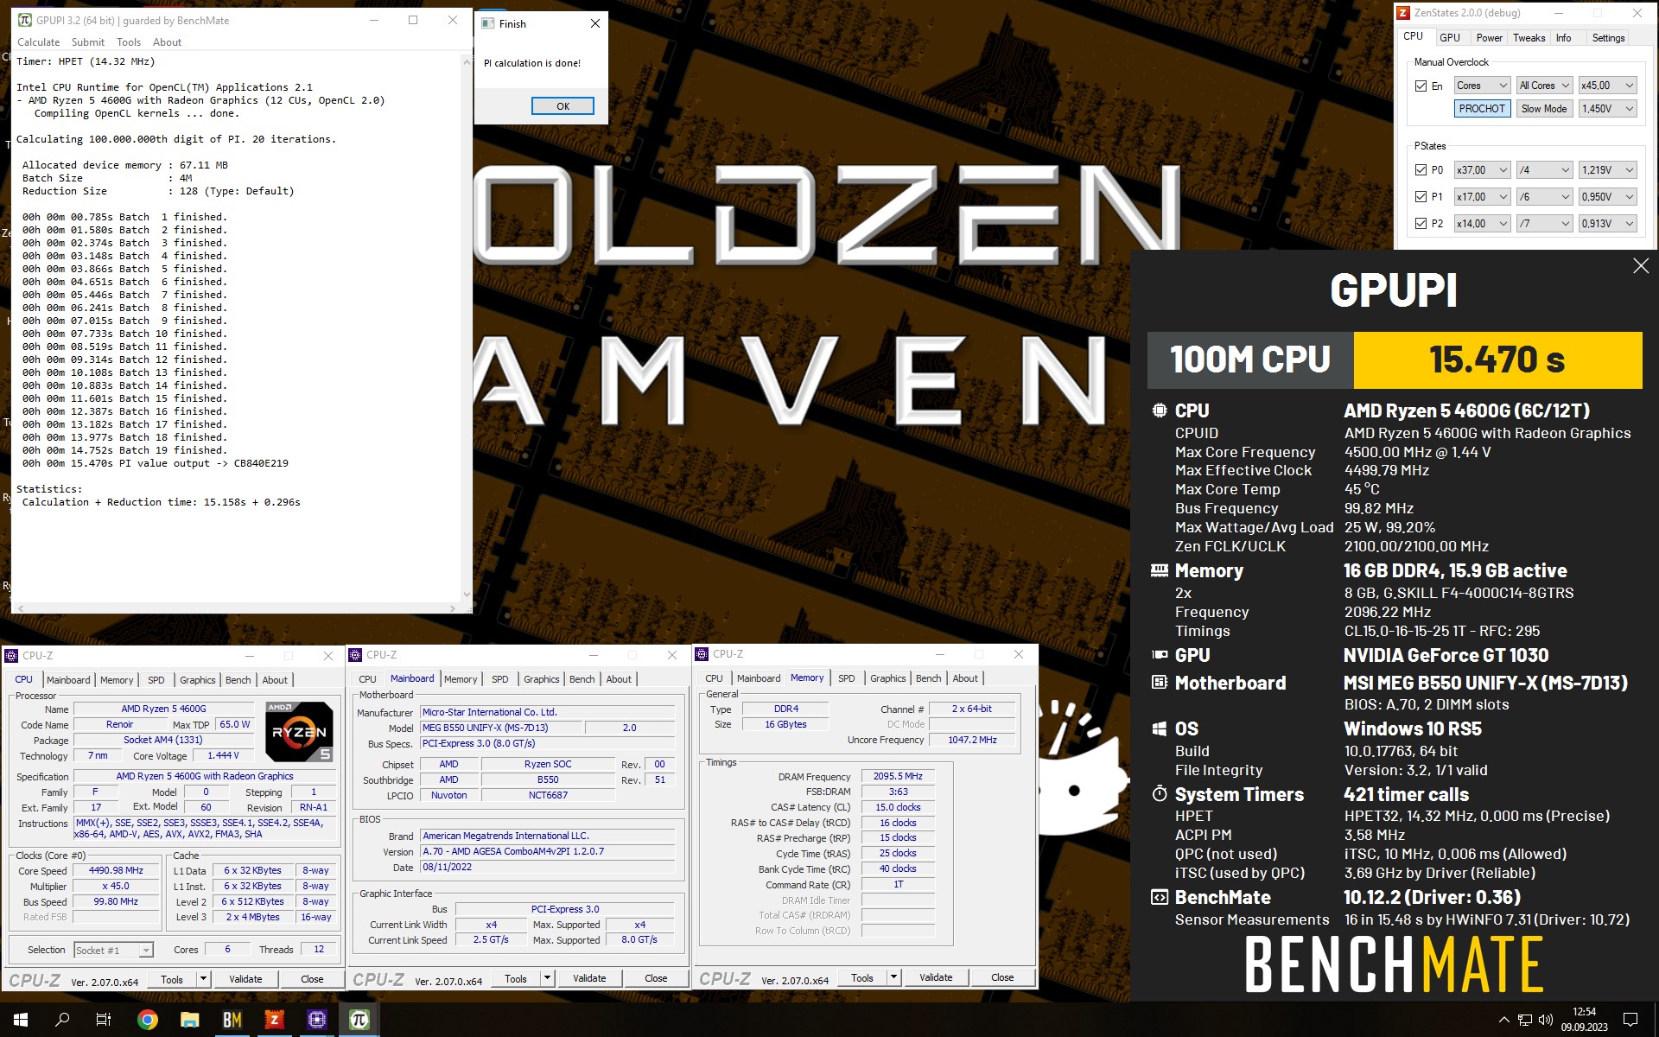
Task: Show hidden system tray icons
Action: coord(1503,1020)
